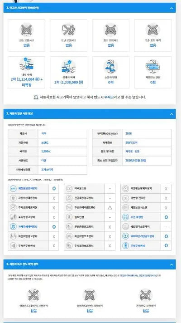Click the warning siren icon before insurance notice
The width and height of the screenshot is (181, 323).
36,97
